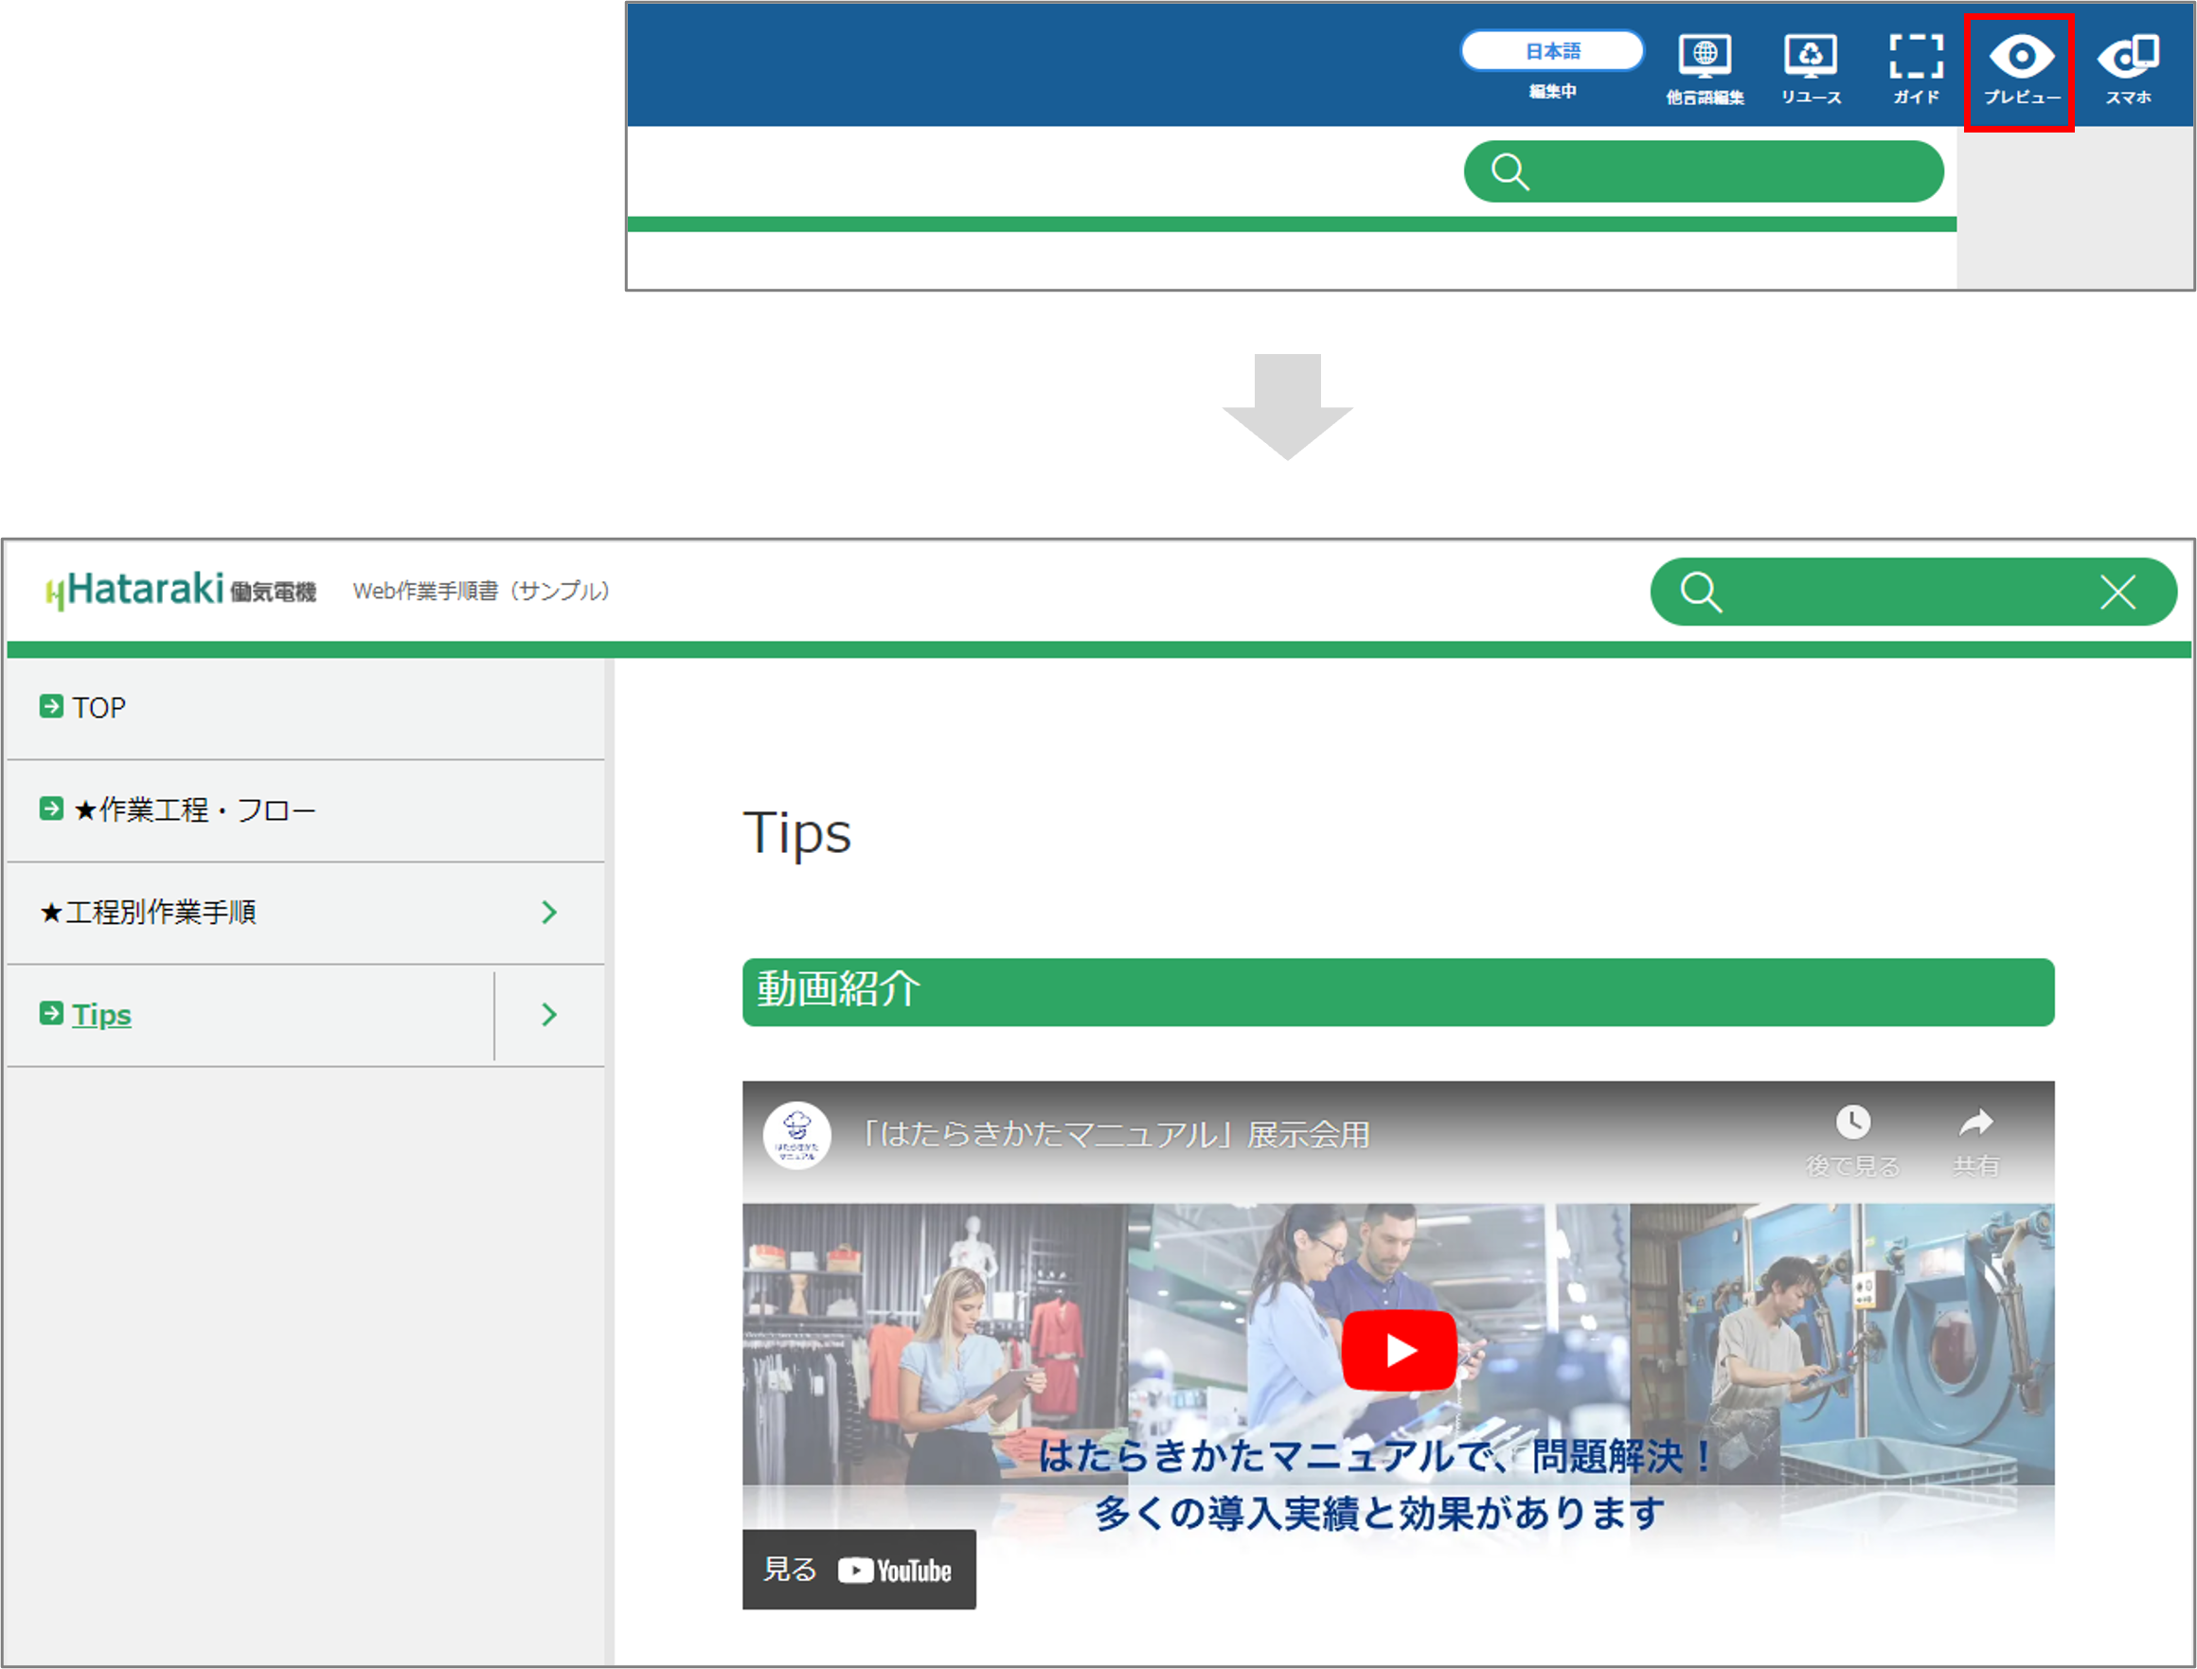
Task: Click magnifier icon in top editor search bar
Action: click(1509, 172)
